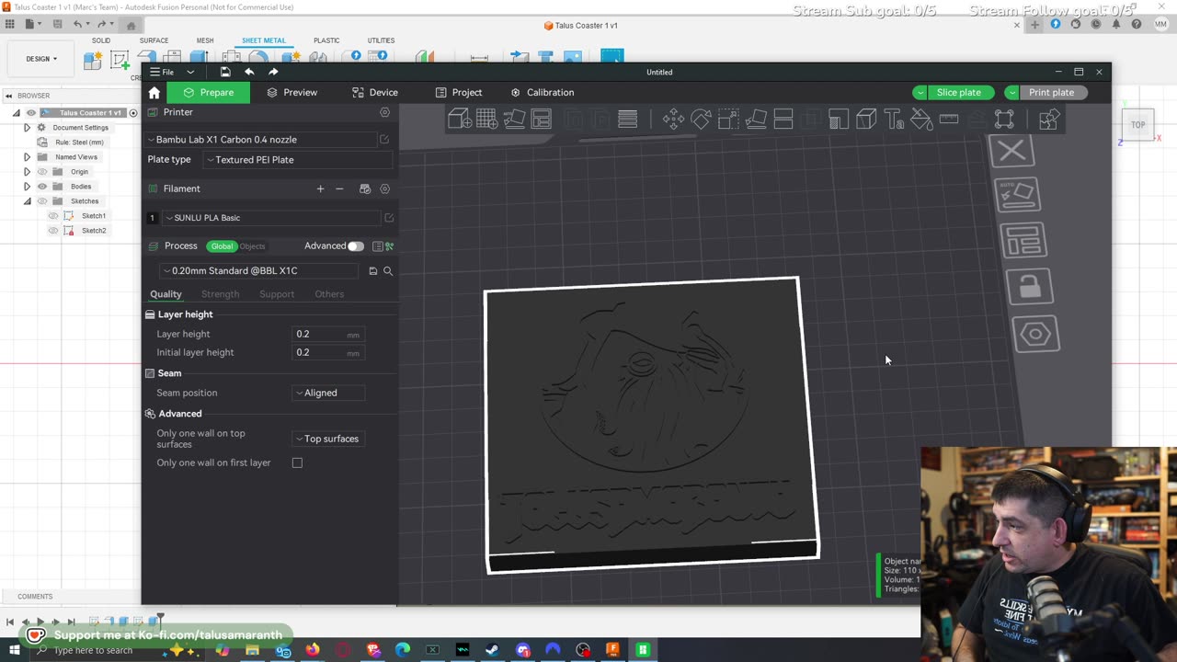This screenshot has height=662, width=1177.
Task: Select the Cut tool
Action: click(783, 119)
